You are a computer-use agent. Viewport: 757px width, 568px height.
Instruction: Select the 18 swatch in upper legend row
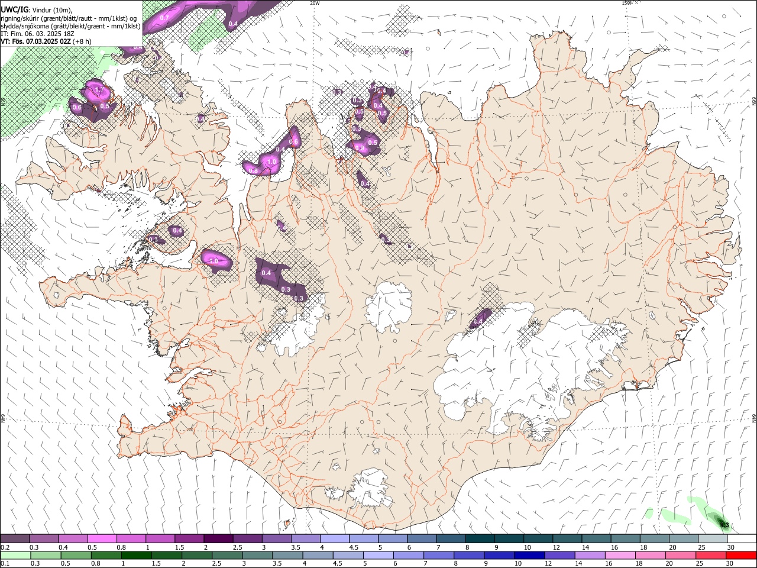654,539
